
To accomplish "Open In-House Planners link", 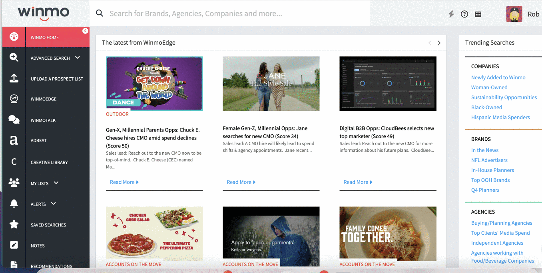I will click(492, 170).
